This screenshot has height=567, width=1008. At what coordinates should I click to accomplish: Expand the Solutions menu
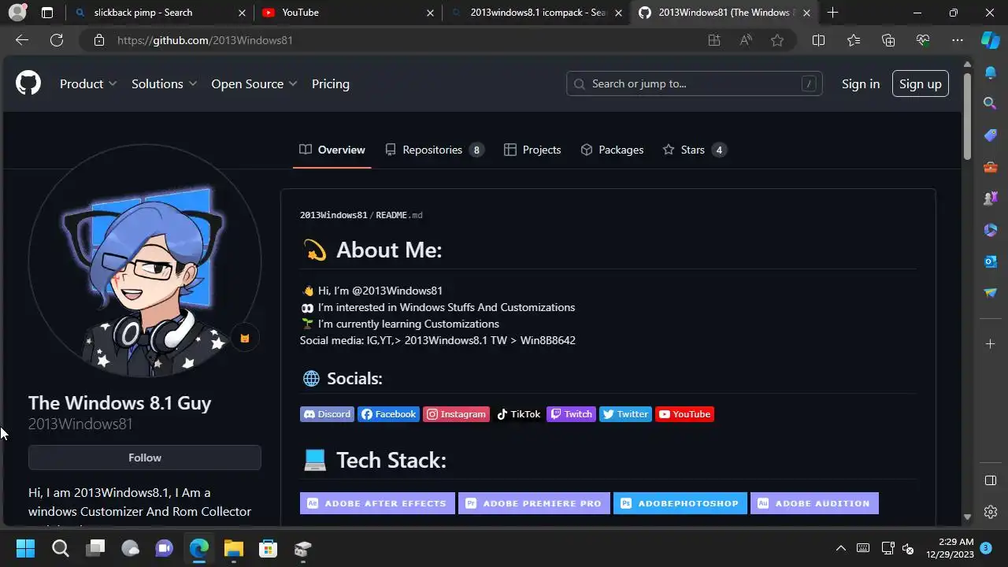pyautogui.click(x=164, y=83)
